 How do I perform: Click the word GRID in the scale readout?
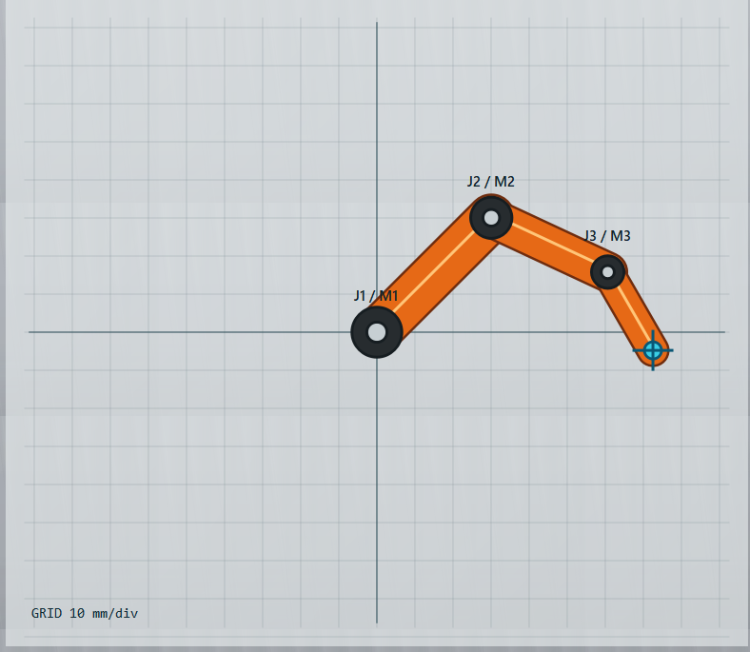click(x=47, y=613)
